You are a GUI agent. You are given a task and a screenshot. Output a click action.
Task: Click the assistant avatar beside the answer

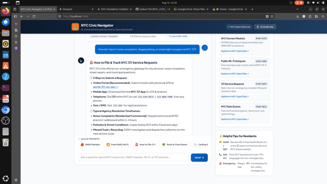(x=81, y=61)
